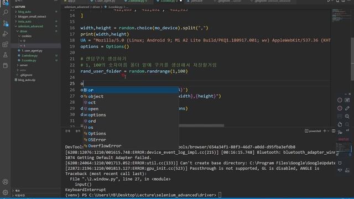Click the droplet icon in floating toolbar
Image resolution: width=354 pixels, height=199 pixels.
[x=340, y=124]
